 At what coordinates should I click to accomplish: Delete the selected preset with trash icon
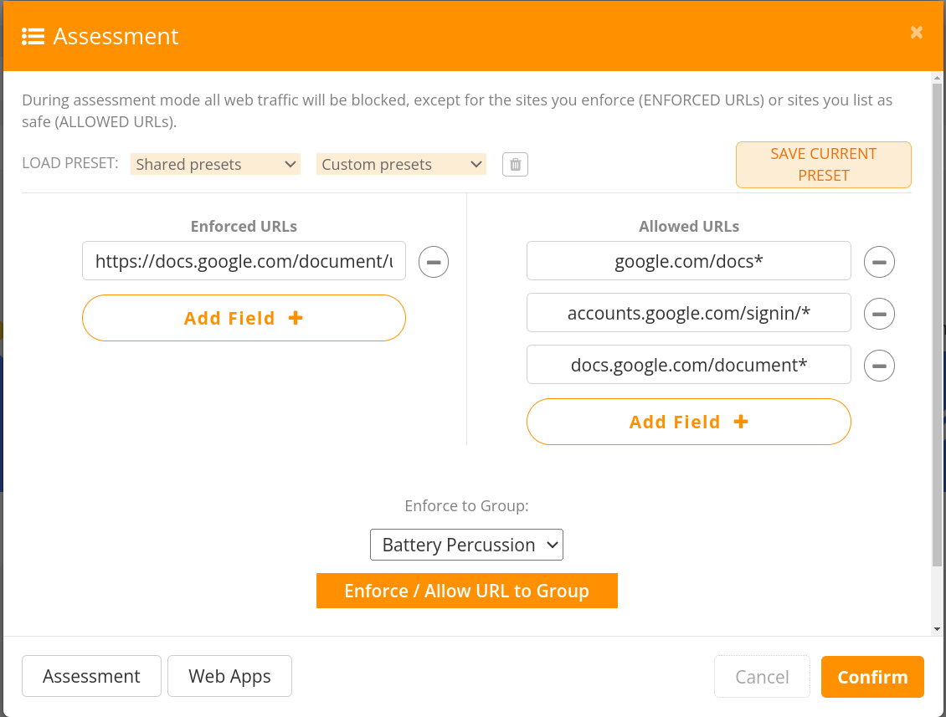(515, 165)
